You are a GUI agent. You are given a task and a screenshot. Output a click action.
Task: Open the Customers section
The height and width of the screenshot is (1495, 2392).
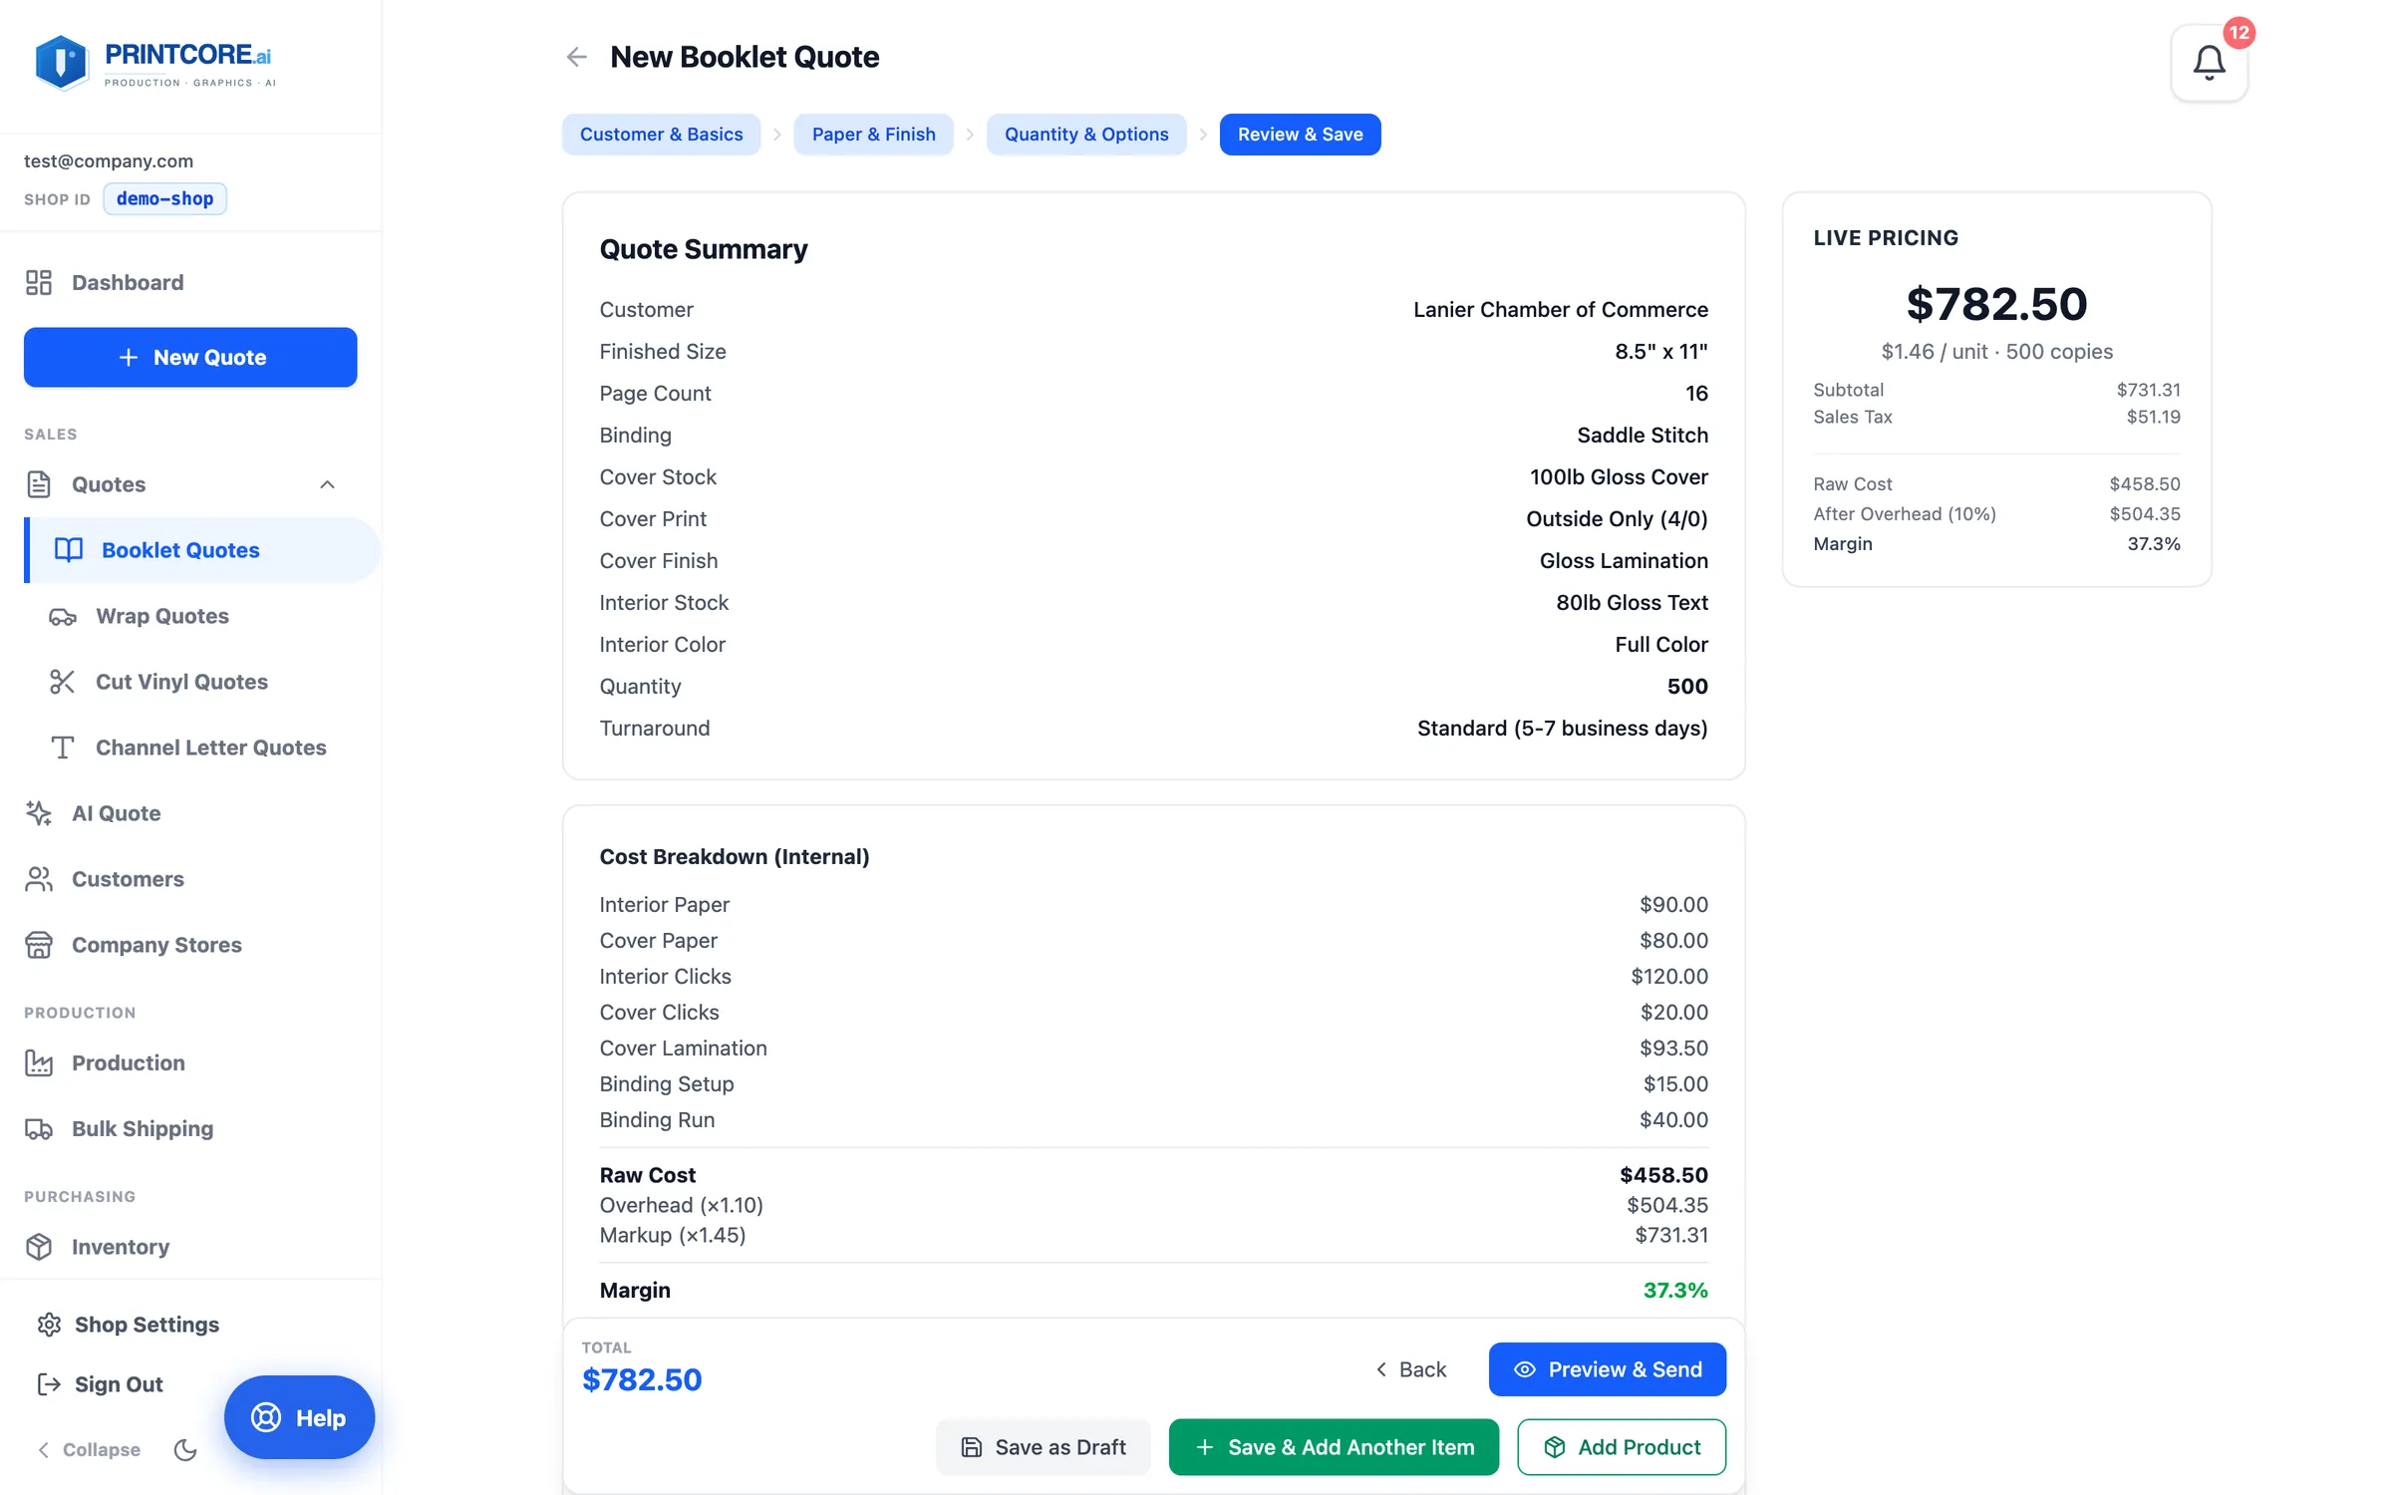128,879
